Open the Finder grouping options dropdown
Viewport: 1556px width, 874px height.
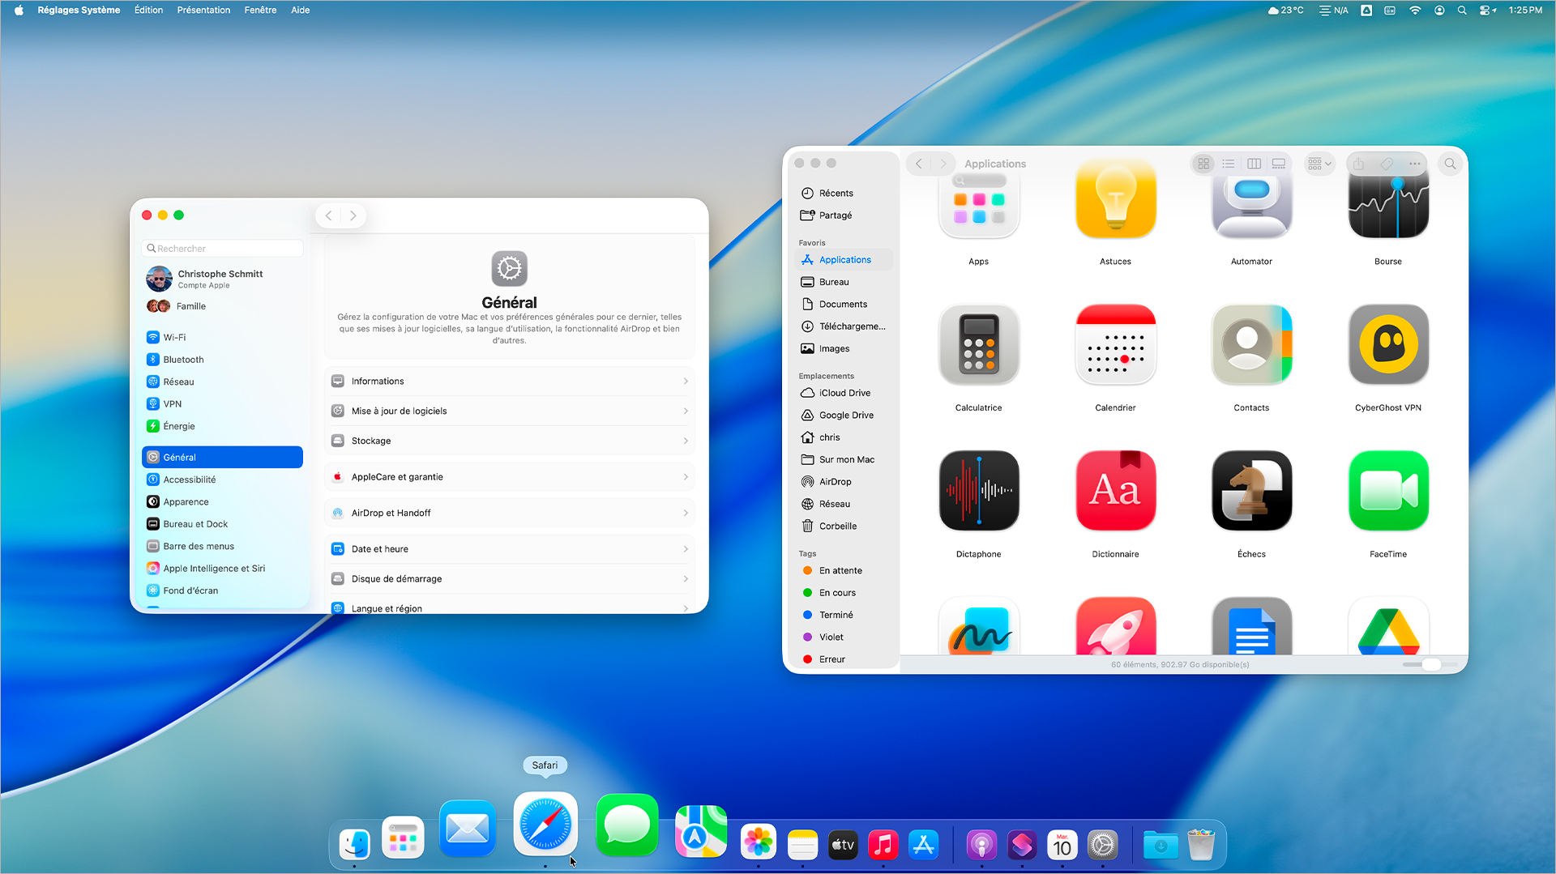[1319, 164]
